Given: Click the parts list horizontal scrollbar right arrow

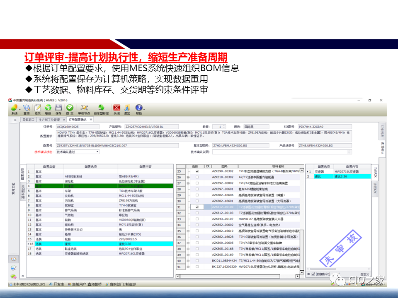Looking at the screenshot, I should point(298,276).
